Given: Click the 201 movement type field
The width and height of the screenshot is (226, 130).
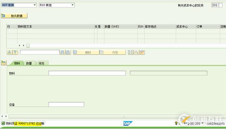Looking at the screenshot, I should point(215,5).
